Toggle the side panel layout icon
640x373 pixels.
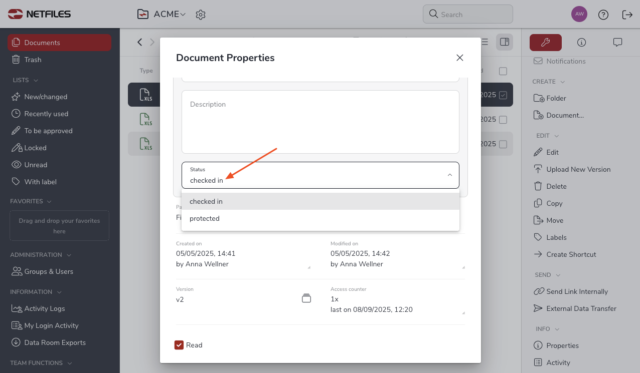click(x=505, y=42)
